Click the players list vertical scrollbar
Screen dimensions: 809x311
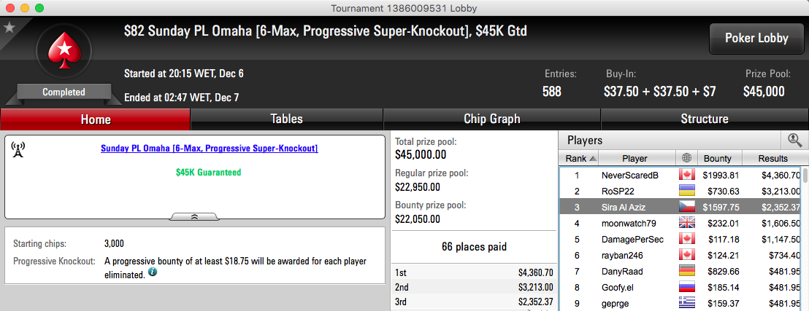tap(805, 238)
